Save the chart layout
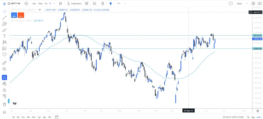 239,4
